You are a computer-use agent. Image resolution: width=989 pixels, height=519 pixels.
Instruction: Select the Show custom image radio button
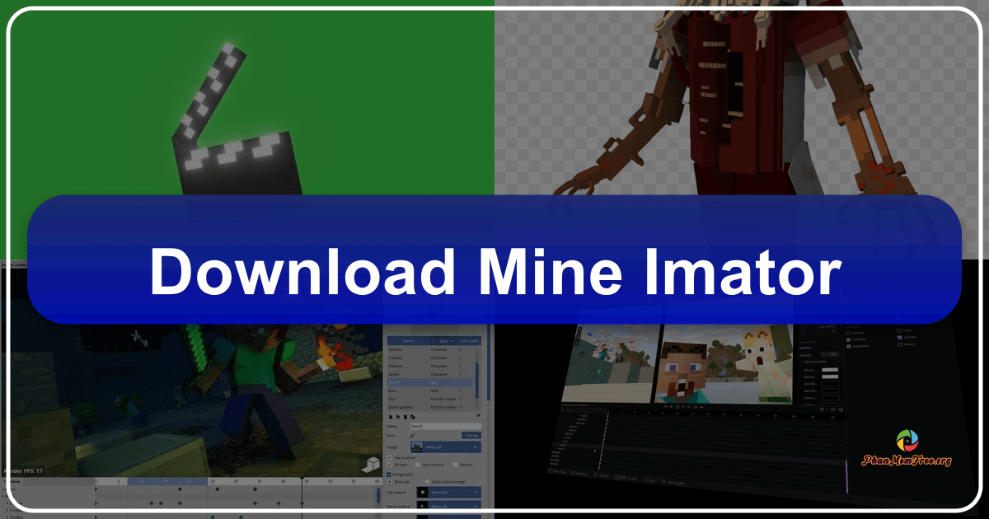(x=428, y=481)
